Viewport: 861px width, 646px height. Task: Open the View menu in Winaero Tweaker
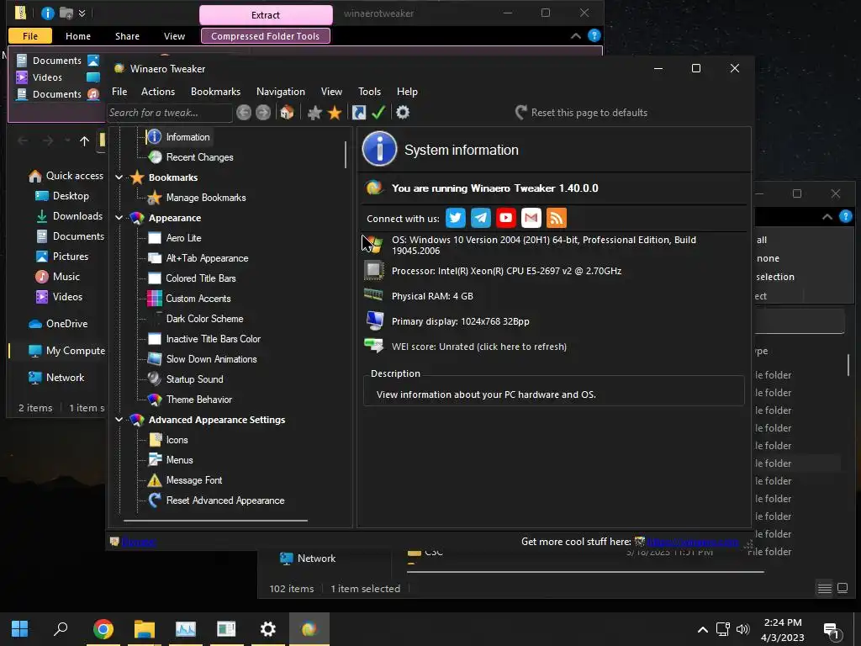pyautogui.click(x=331, y=92)
